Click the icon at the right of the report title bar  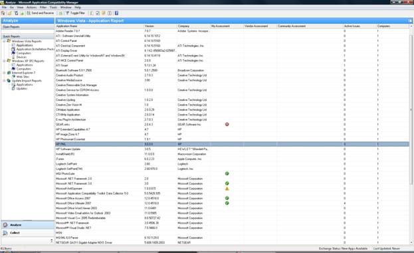[x=410, y=21]
